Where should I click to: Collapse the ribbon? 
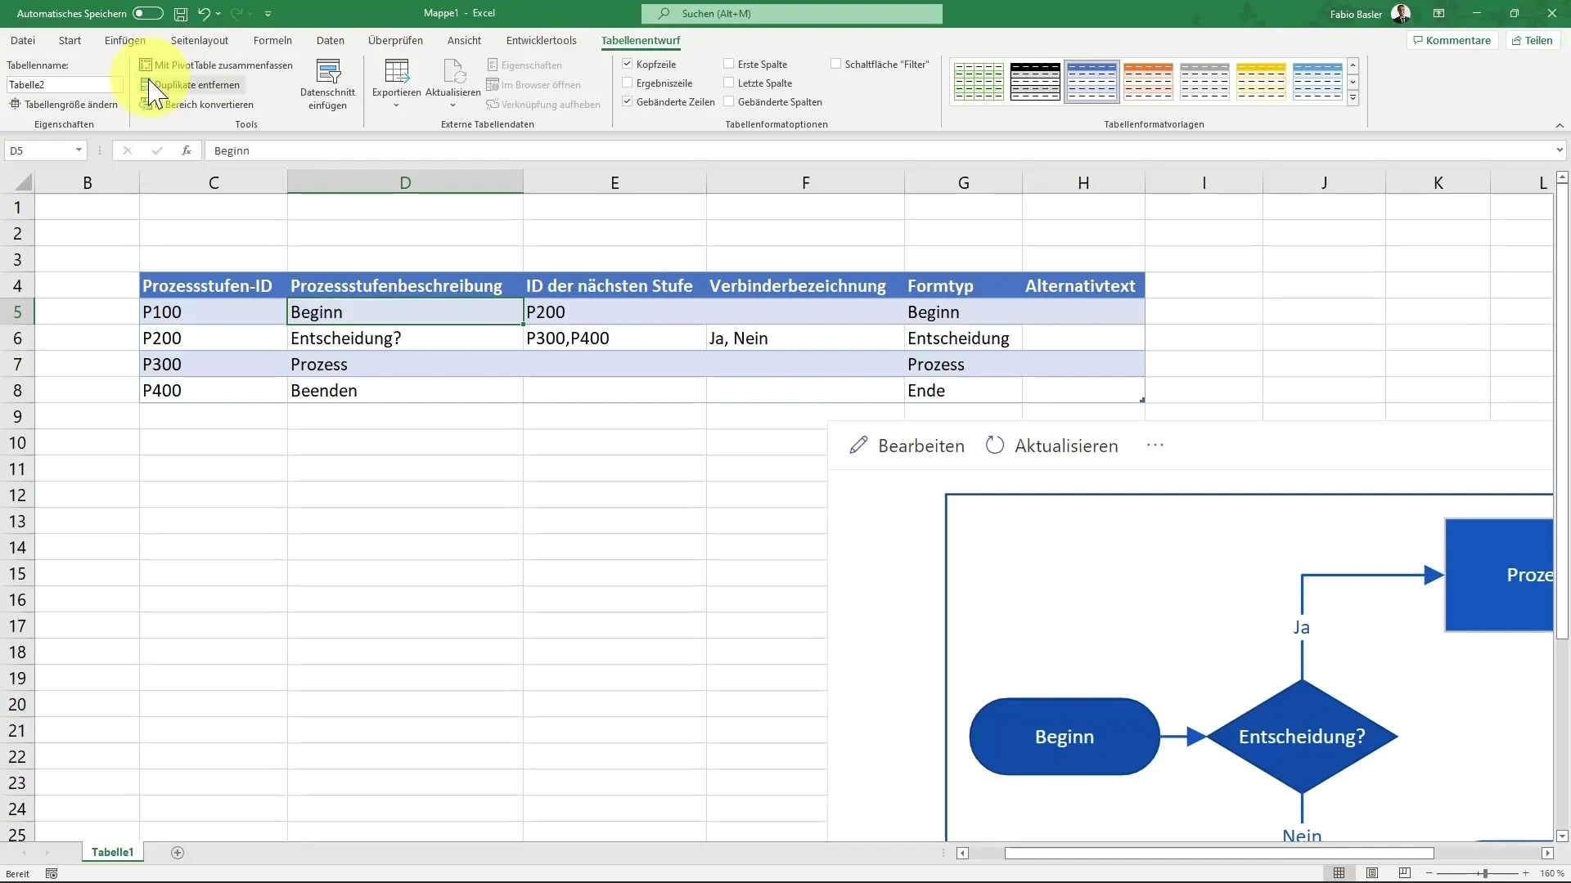pyautogui.click(x=1560, y=125)
